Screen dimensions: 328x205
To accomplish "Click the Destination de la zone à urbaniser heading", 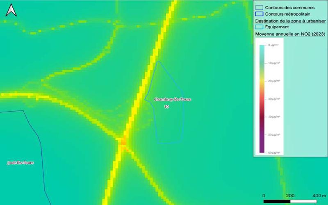I will pyautogui.click(x=290, y=20).
